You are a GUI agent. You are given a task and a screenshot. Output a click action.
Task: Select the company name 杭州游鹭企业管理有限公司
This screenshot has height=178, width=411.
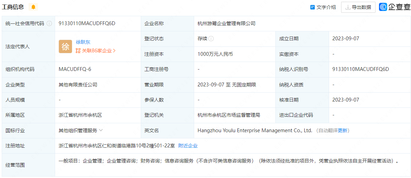[x=226, y=24]
